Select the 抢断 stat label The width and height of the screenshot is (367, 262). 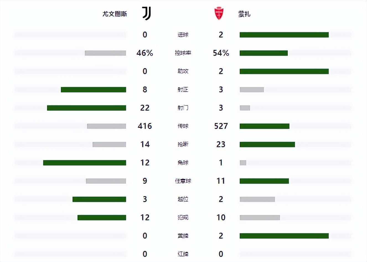pyautogui.click(x=183, y=144)
